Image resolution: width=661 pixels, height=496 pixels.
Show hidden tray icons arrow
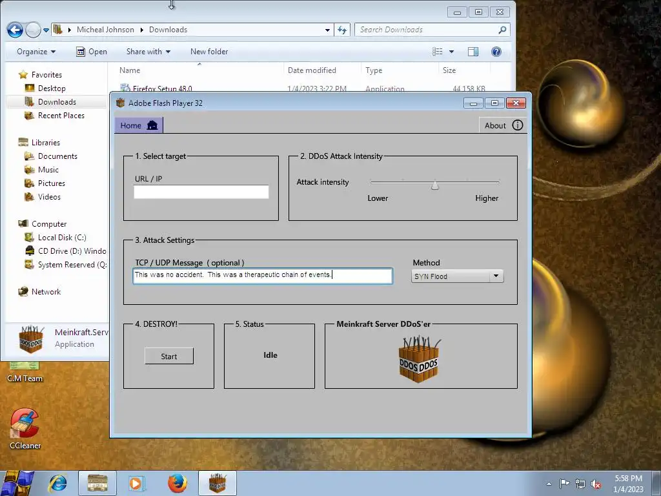tap(549, 484)
